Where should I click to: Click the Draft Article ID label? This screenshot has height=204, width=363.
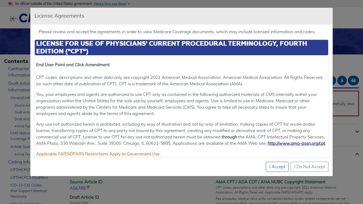[84, 197]
